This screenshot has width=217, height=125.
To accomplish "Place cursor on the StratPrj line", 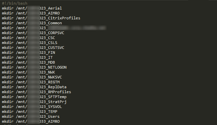I will [x=34, y=102].
